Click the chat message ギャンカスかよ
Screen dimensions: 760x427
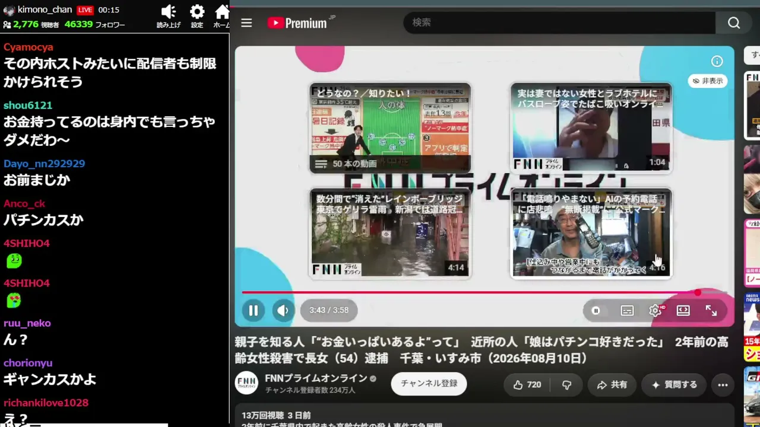click(50, 379)
